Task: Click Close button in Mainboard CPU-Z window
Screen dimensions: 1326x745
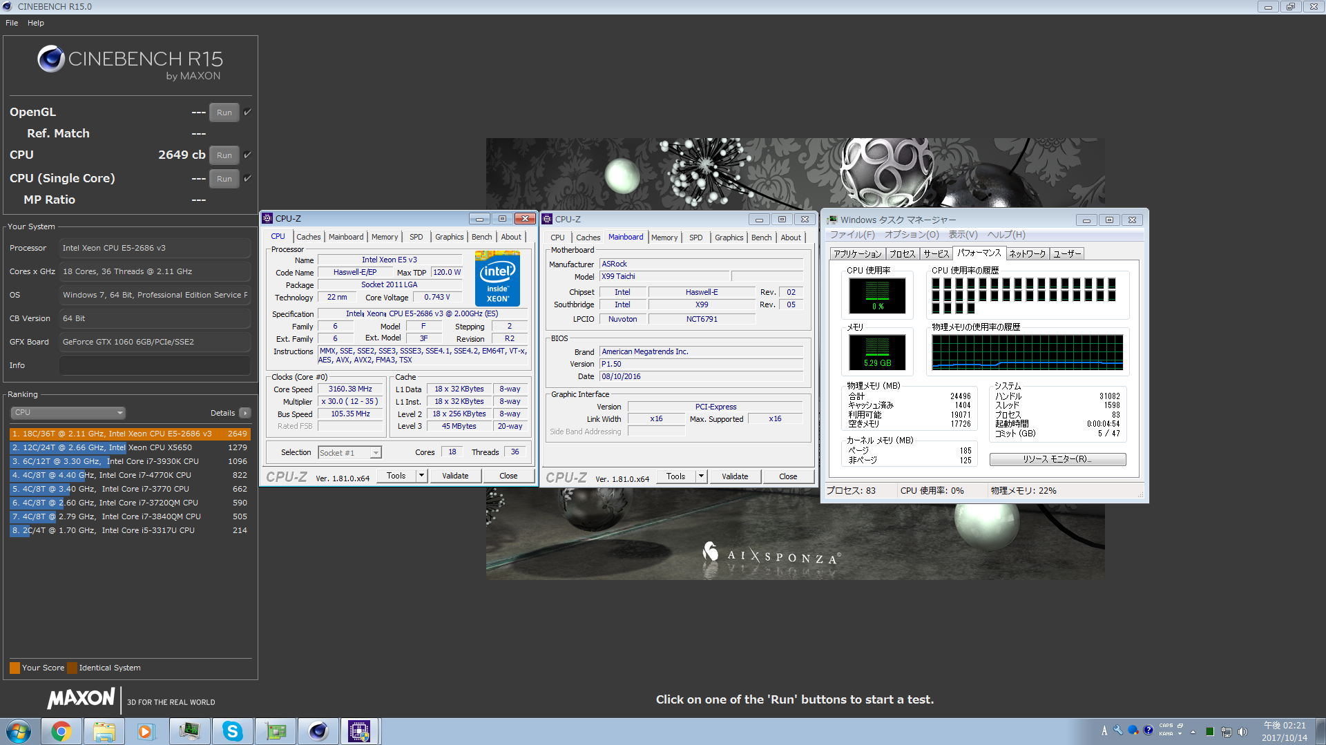Action: [788, 476]
